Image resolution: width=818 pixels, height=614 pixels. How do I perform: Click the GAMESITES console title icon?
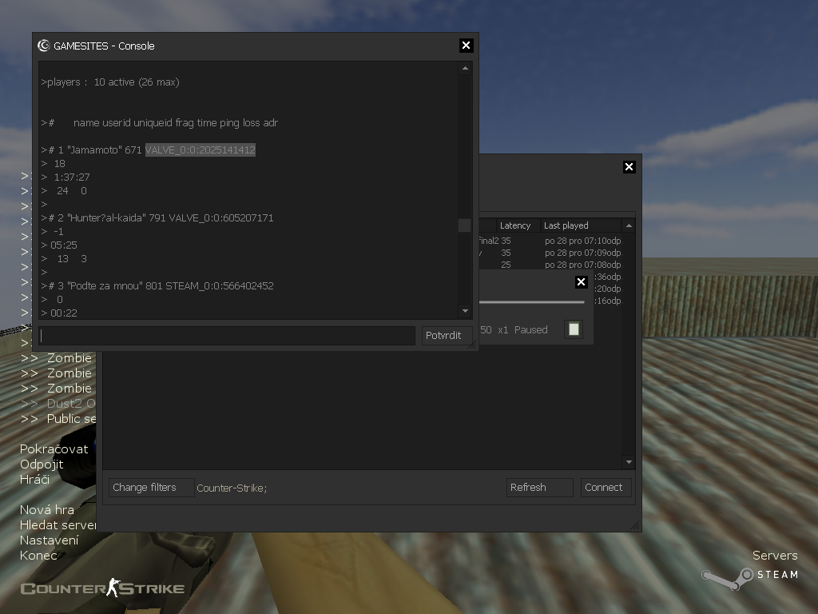(44, 46)
